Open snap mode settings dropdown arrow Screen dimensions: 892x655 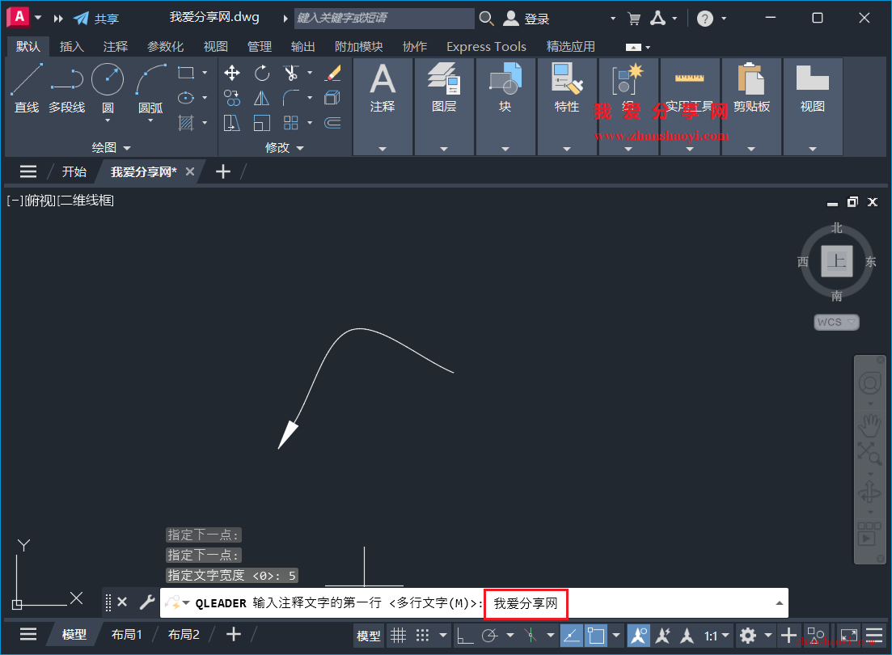pos(443,635)
